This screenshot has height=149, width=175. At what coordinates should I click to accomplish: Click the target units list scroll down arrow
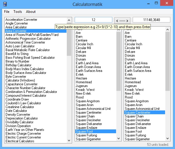click(167, 138)
